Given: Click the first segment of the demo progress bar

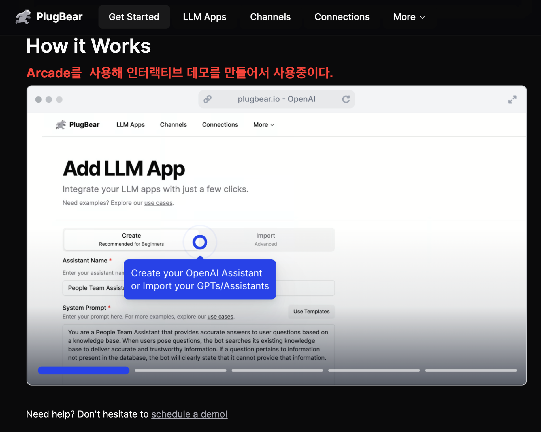Looking at the screenshot, I should coord(83,370).
